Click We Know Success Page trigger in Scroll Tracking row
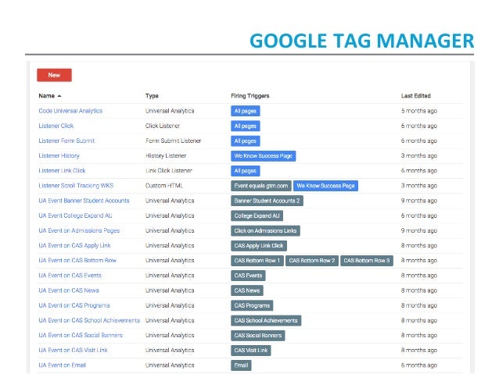The width and height of the screenshot is (499, 374). 325,186
